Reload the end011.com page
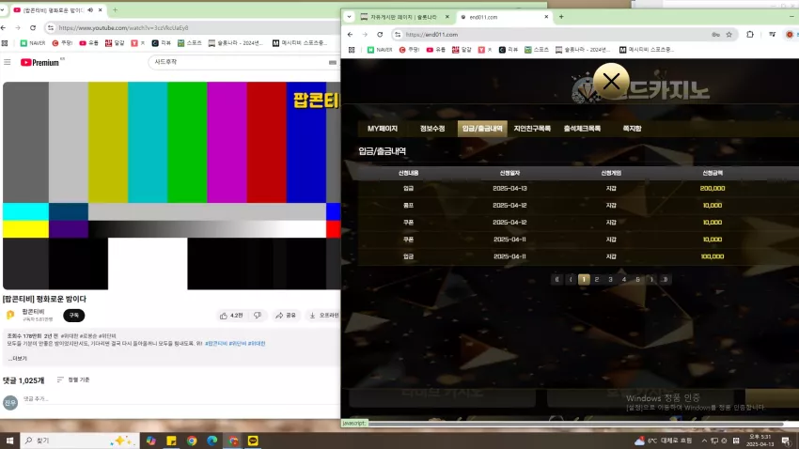This screenshot has height=449, width=799. (380, 35)
